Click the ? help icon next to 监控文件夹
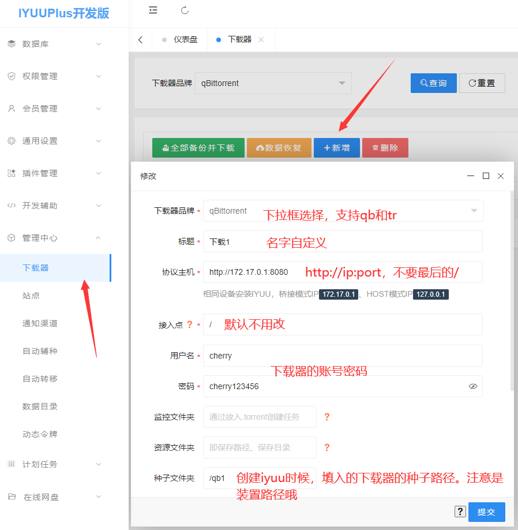This screenshot has height=530, width=518. pos(327,417)
